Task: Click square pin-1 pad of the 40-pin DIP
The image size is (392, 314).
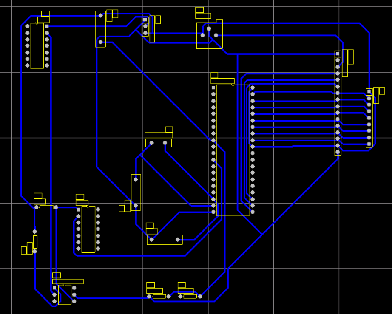Action: tap(213, 88)
